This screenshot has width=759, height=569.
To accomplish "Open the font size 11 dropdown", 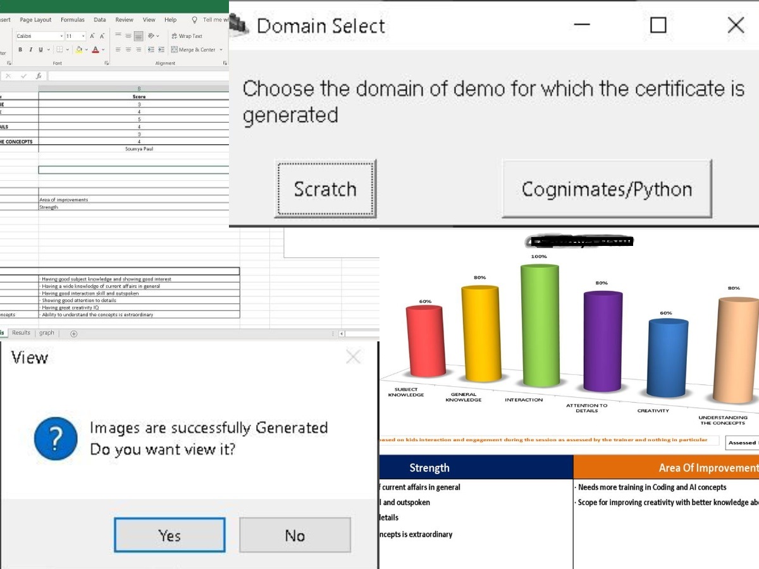I will click(x=82, y=36).
